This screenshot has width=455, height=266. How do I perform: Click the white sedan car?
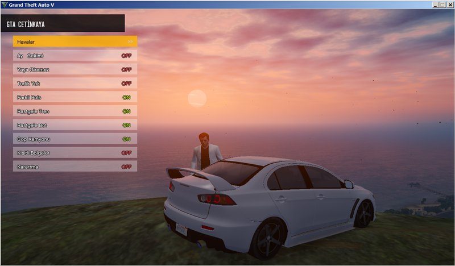tap(269, 207)
